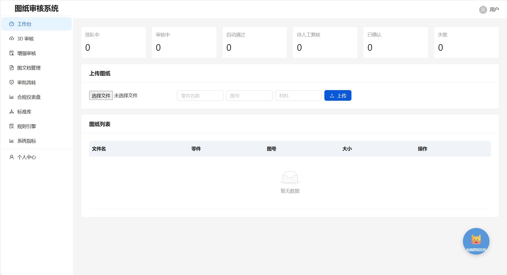This screenshot has width=507, height=275.
Task: Open the 个人中心 menu label
Action: point(27,157)
